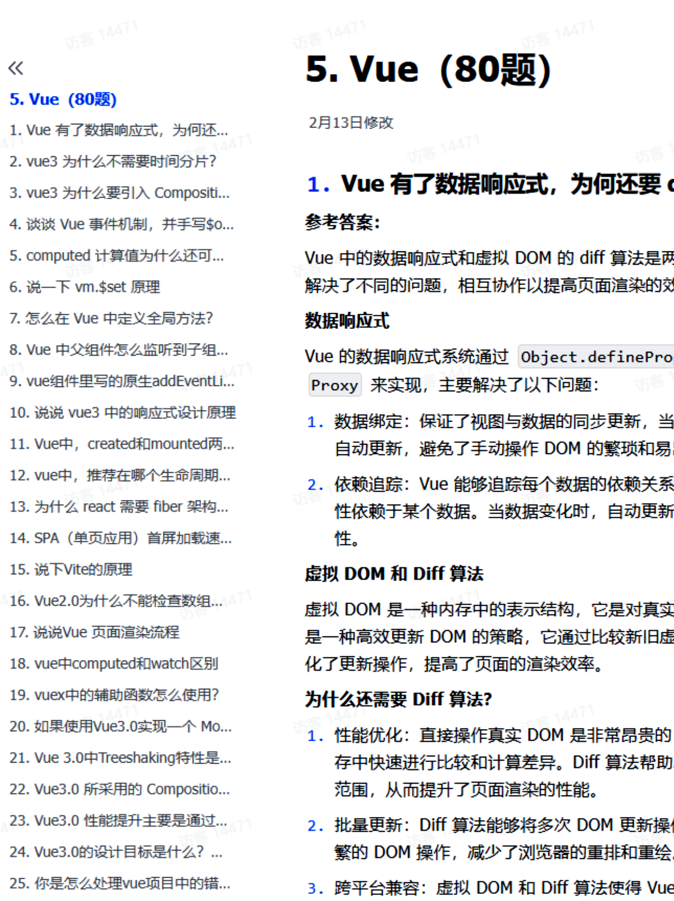Jump to 19. vuex中的辅助函数怎么使用?
Screen dimensions: 674x901
coord(114,695)
